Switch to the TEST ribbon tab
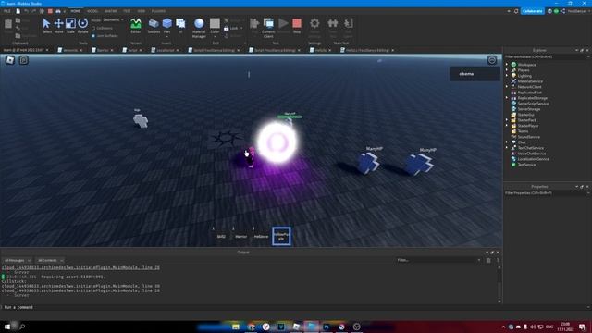The image size is (592, 333). [127, 11]
